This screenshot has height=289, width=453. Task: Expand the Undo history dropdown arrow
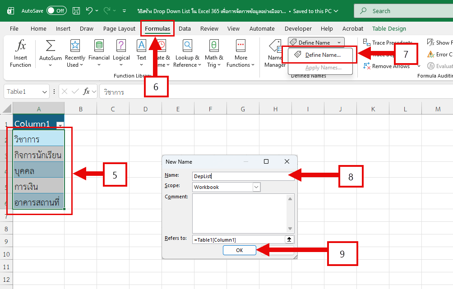[x=97, y=11]
